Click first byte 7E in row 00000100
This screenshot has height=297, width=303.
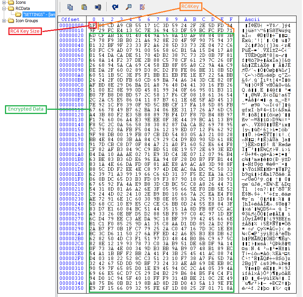[92, 105]
